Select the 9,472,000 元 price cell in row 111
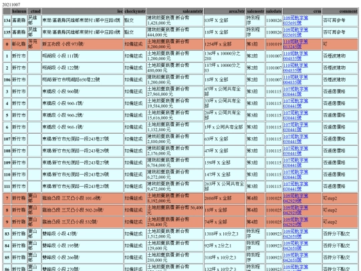This screenshot has width=361, height=271. [x=175, y=187]
